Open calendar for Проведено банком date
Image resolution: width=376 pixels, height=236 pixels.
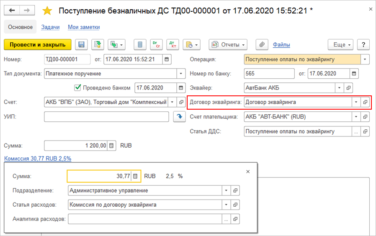[x=181, y=88]
